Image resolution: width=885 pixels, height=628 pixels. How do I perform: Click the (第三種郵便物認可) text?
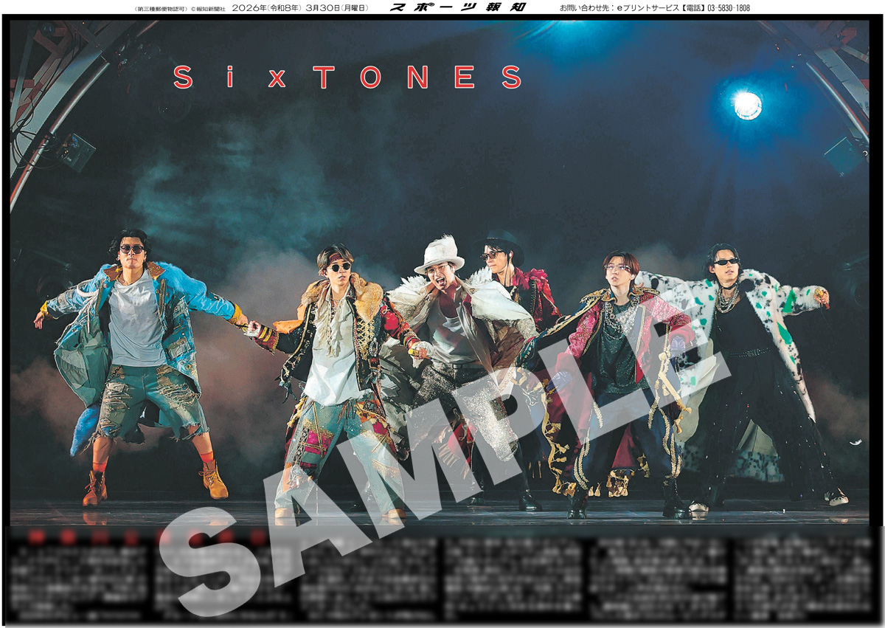[x=162, y=9]
